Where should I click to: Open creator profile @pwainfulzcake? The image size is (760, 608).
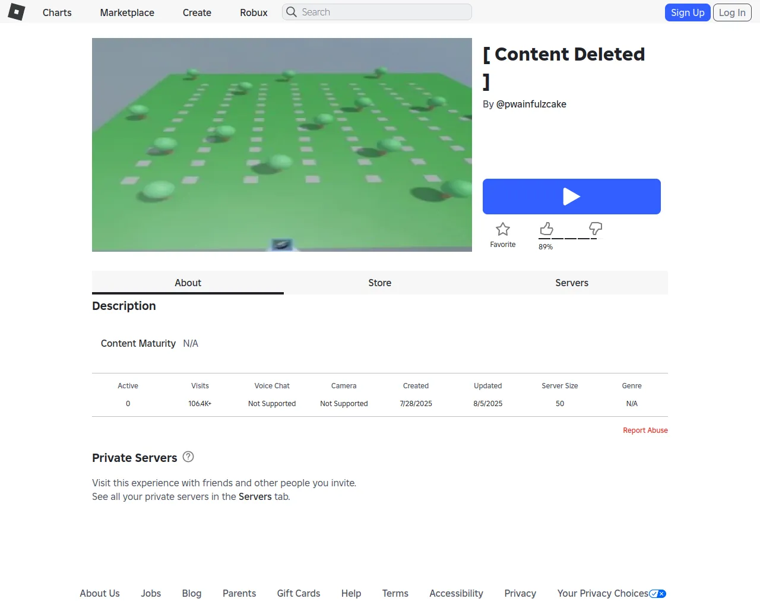point(531,104)
